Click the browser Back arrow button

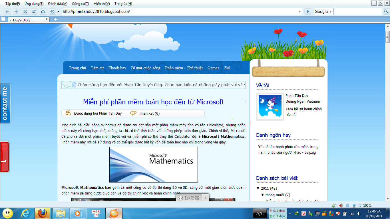coord(7,11)
